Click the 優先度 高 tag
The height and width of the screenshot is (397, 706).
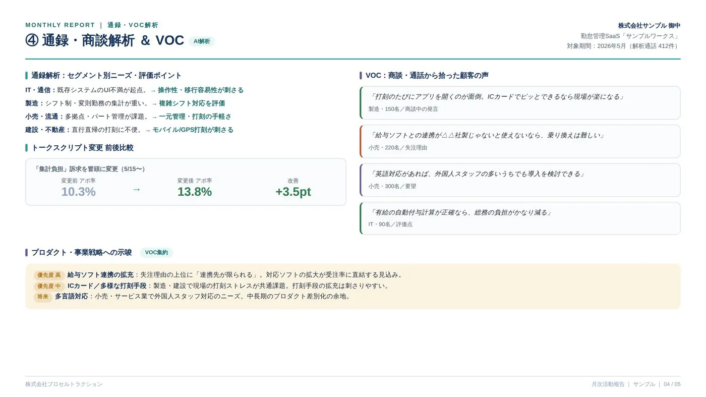[x=49, y=275]
